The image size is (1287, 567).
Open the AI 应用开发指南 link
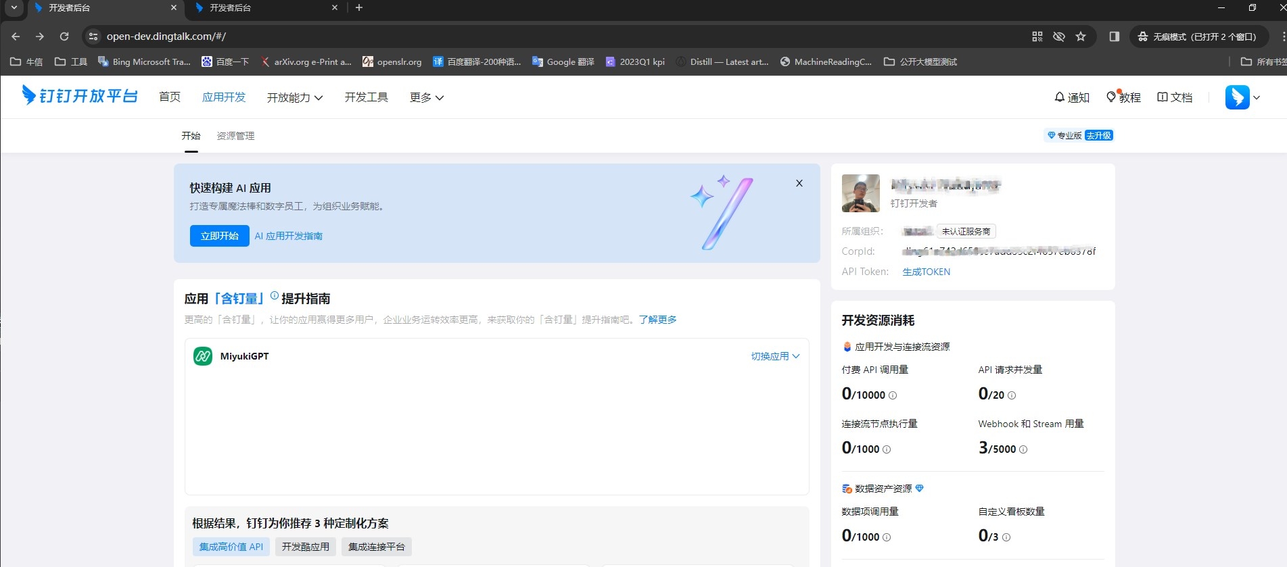tap(289, 236)
